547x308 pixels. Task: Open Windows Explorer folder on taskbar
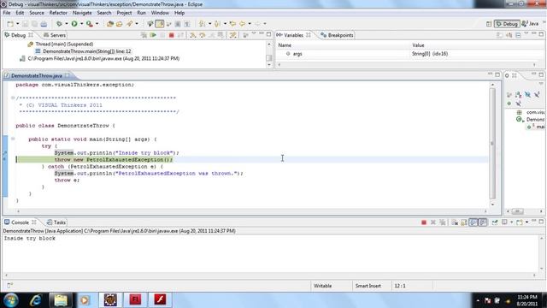click(61, 300)
